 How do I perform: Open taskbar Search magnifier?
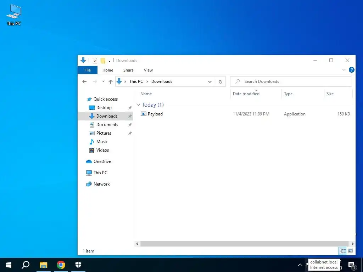pyautogui.click(x=26, y=265)
